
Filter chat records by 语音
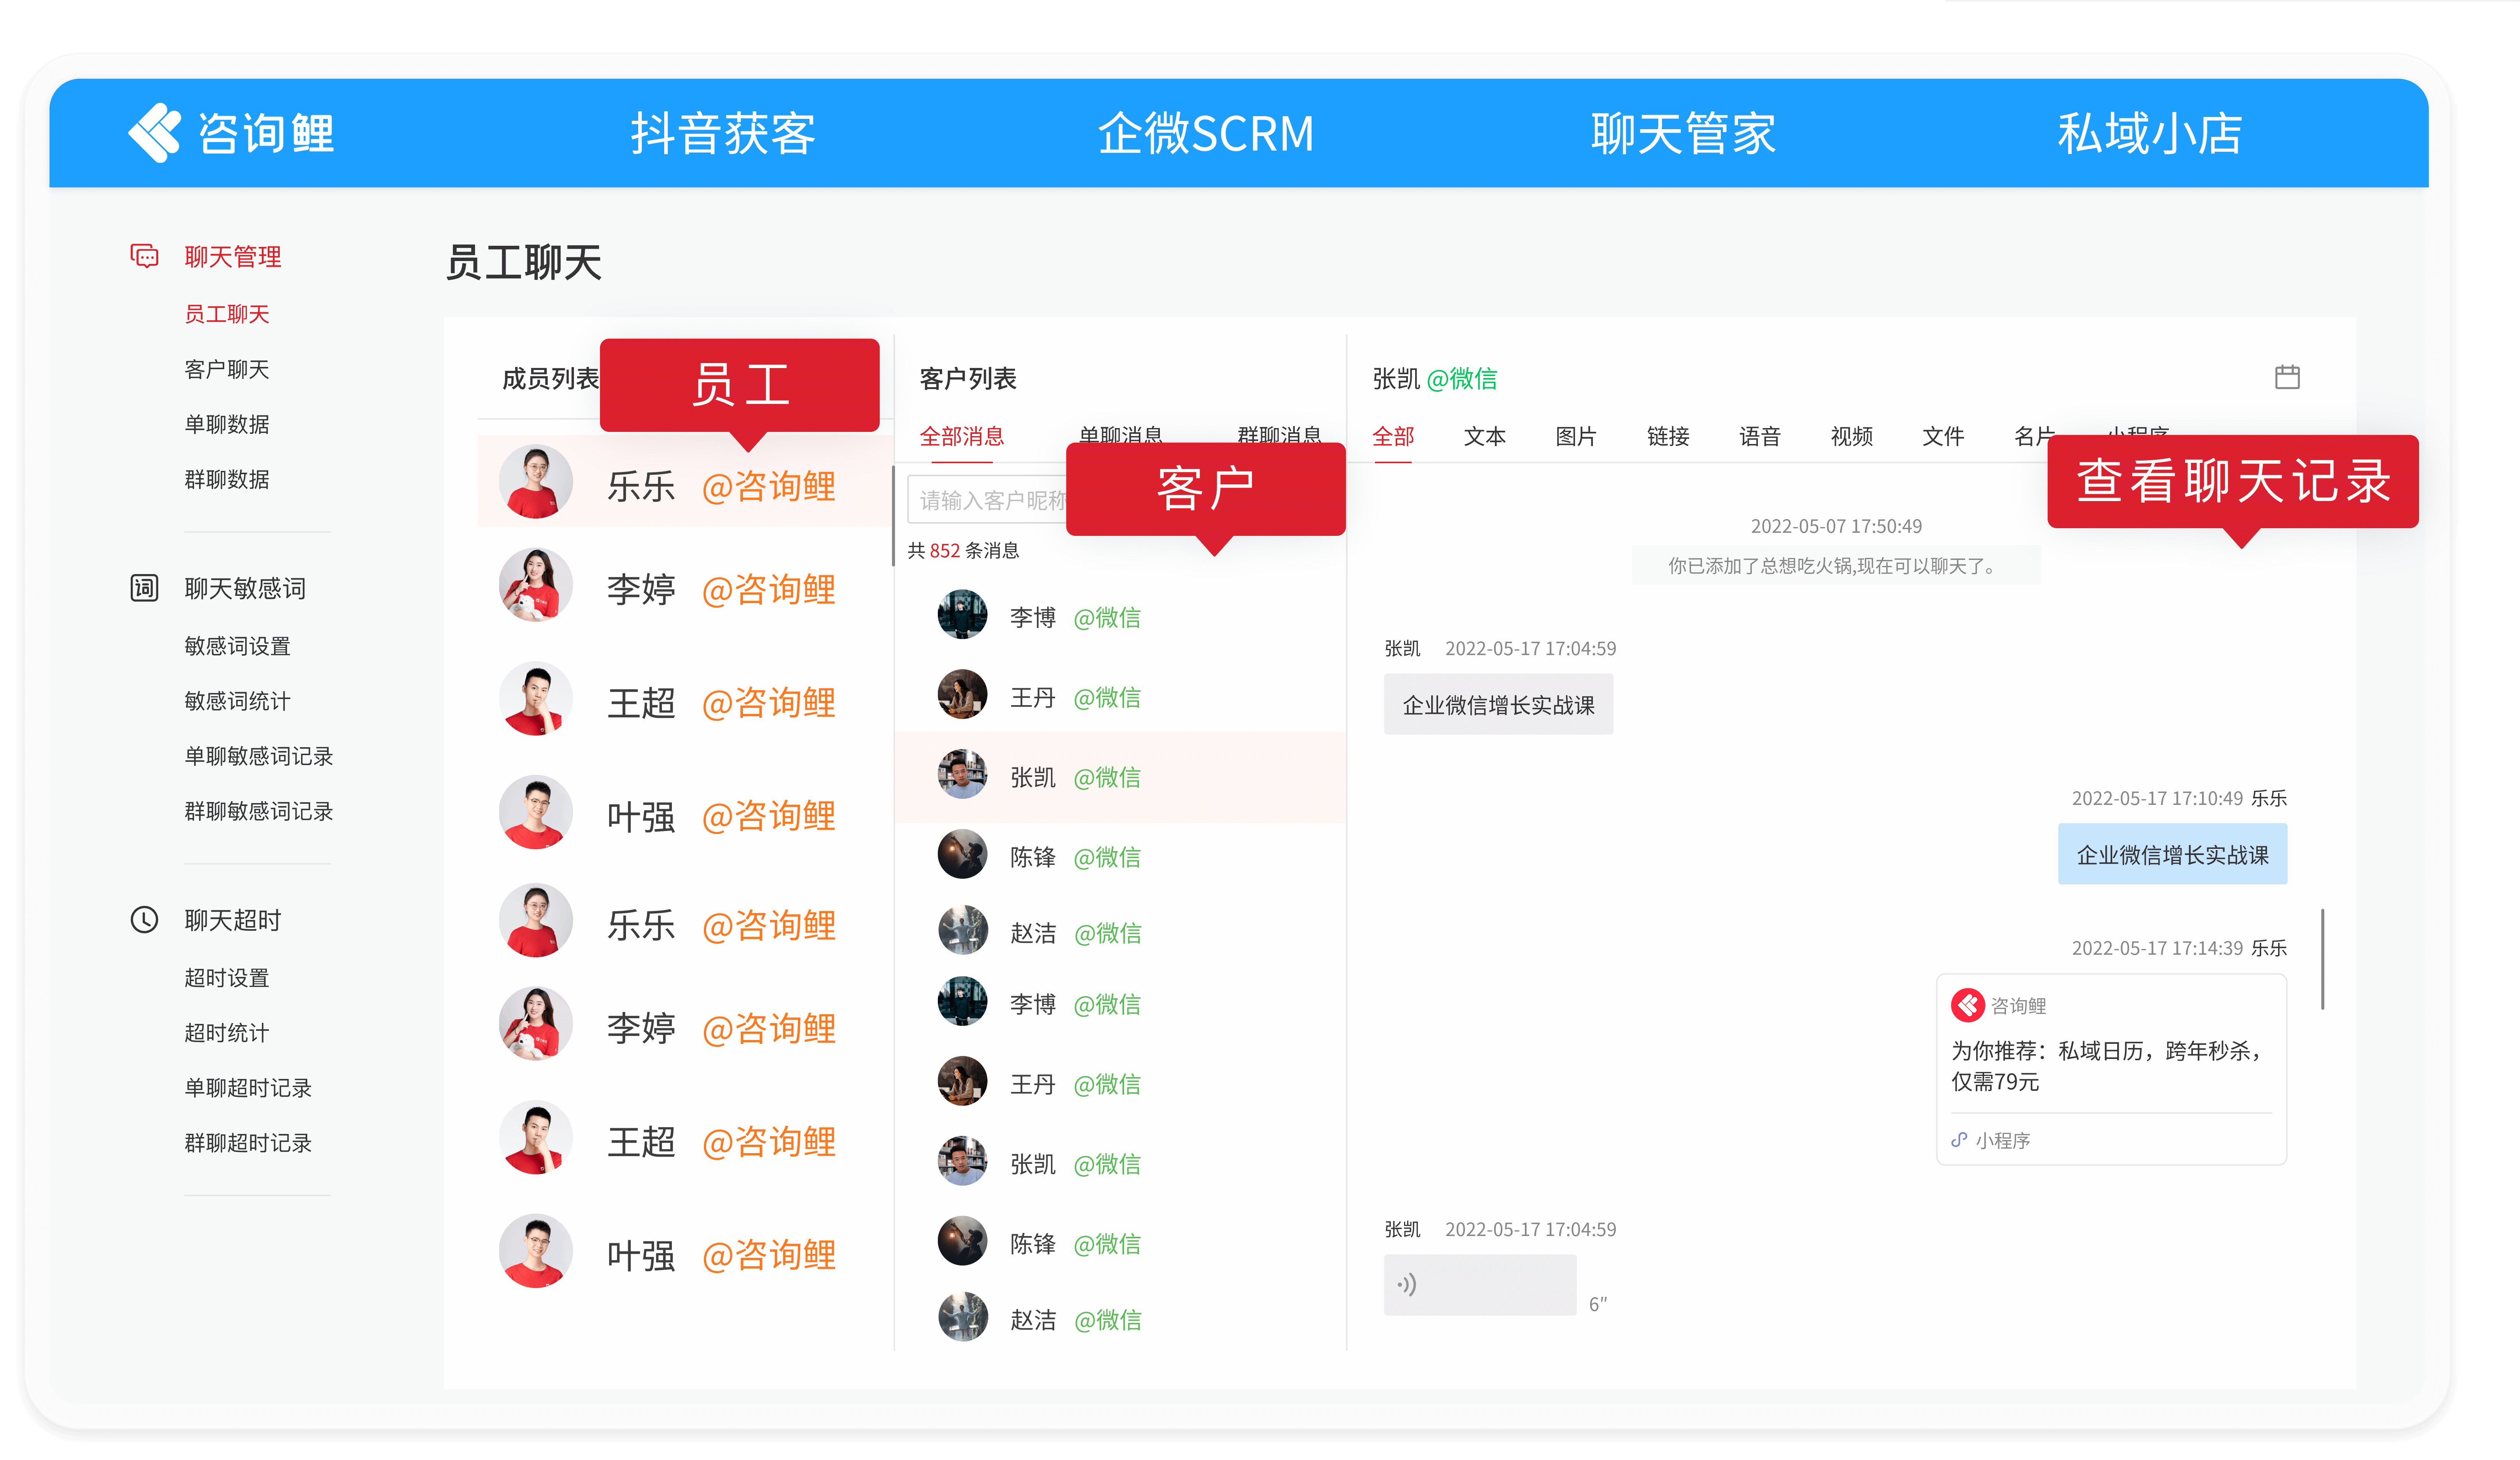1759,436
